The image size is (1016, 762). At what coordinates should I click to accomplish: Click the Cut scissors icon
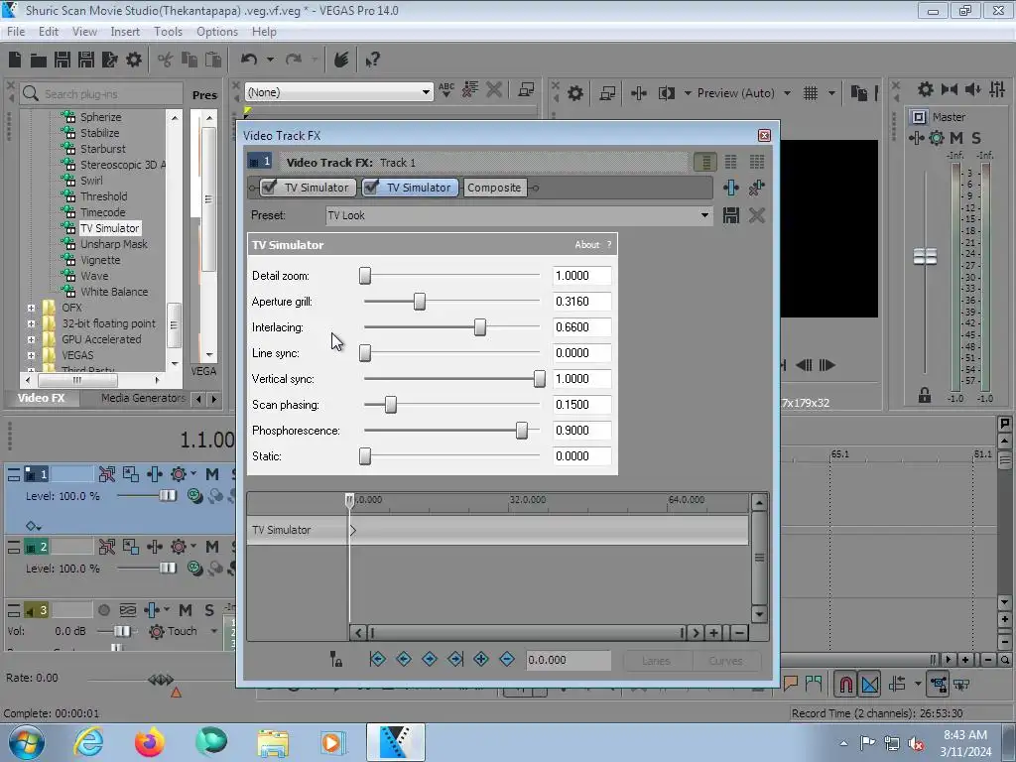[x=166, y=60]
